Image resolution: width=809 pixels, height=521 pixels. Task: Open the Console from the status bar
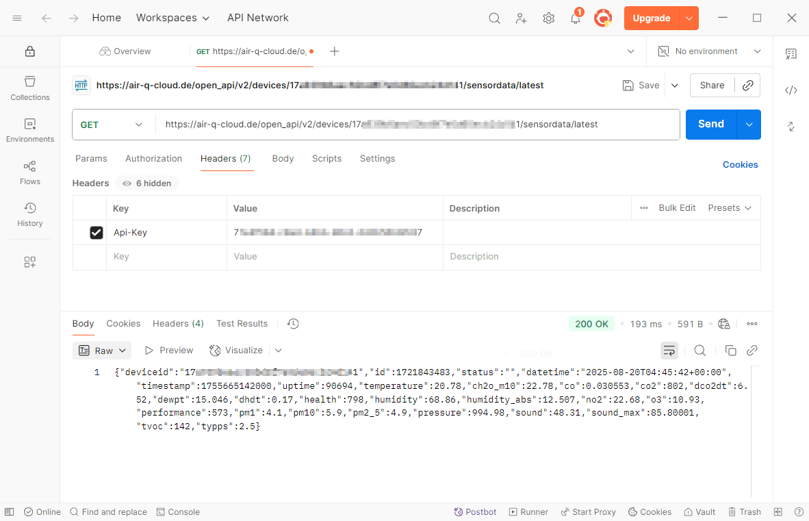coord(178,511)
